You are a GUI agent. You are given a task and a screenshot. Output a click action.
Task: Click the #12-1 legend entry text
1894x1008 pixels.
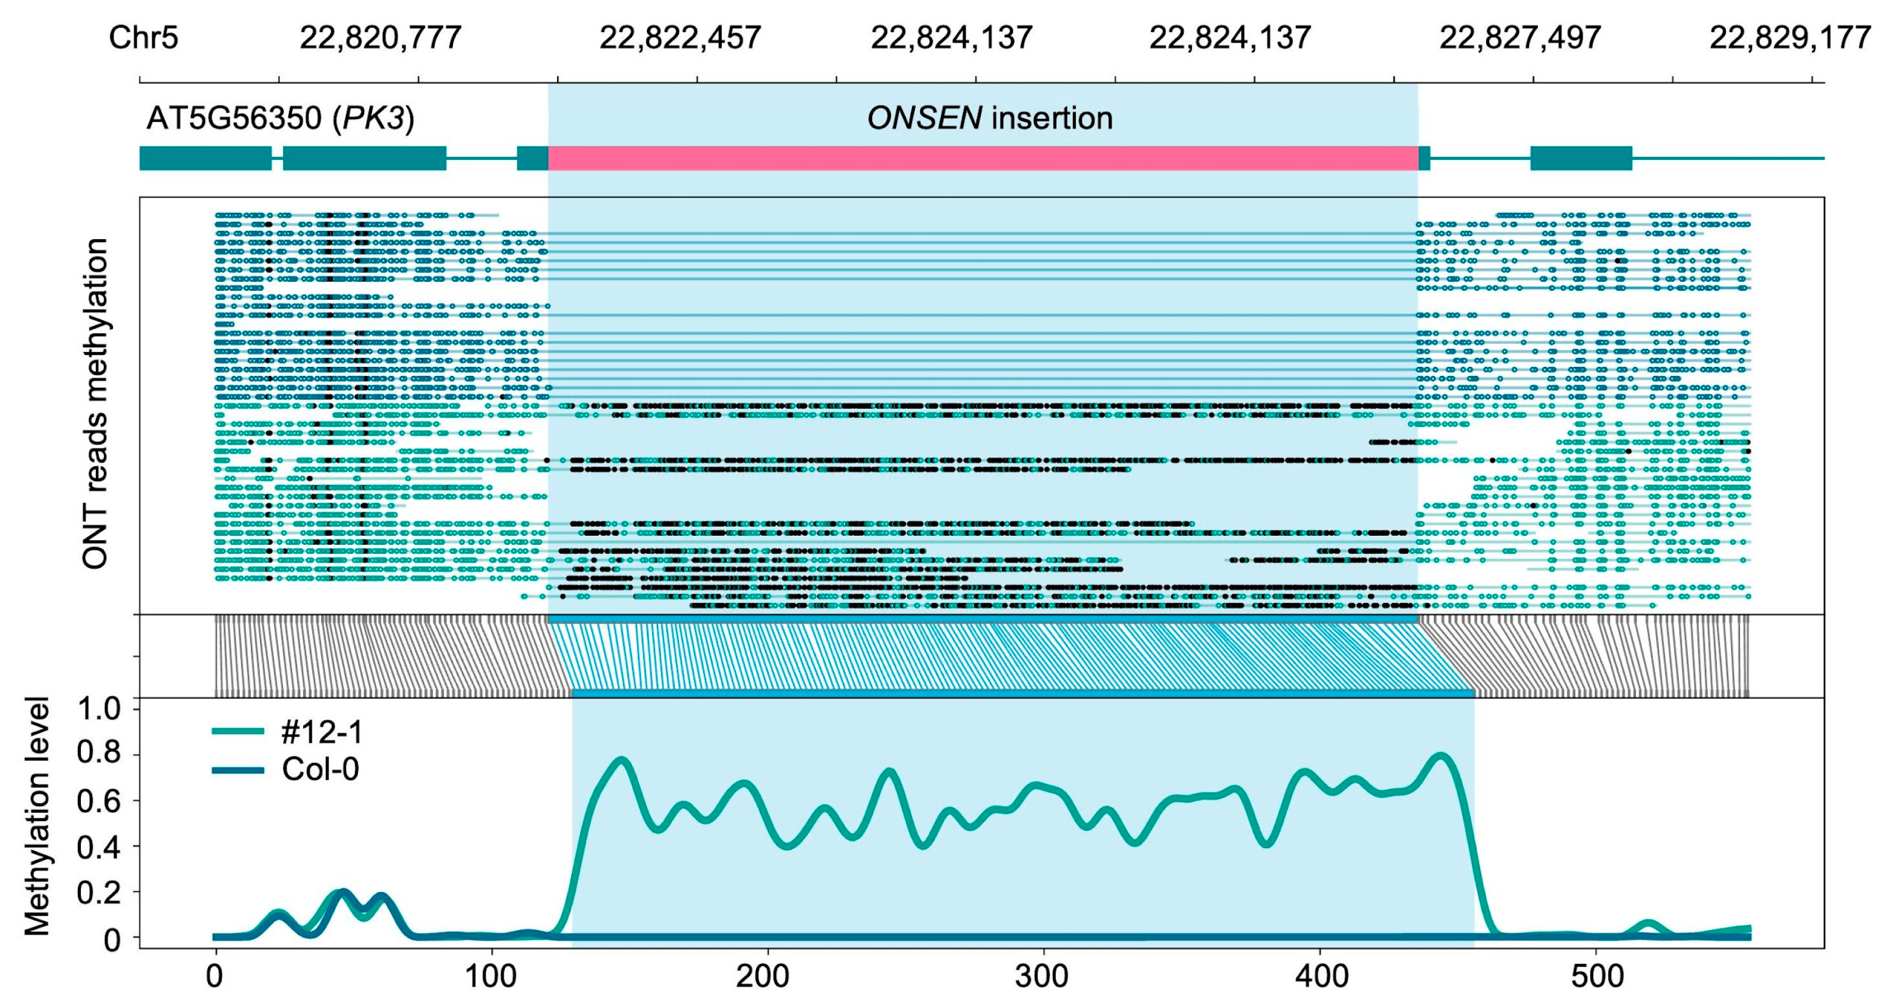pyautogui.click(x=321, y=732)
